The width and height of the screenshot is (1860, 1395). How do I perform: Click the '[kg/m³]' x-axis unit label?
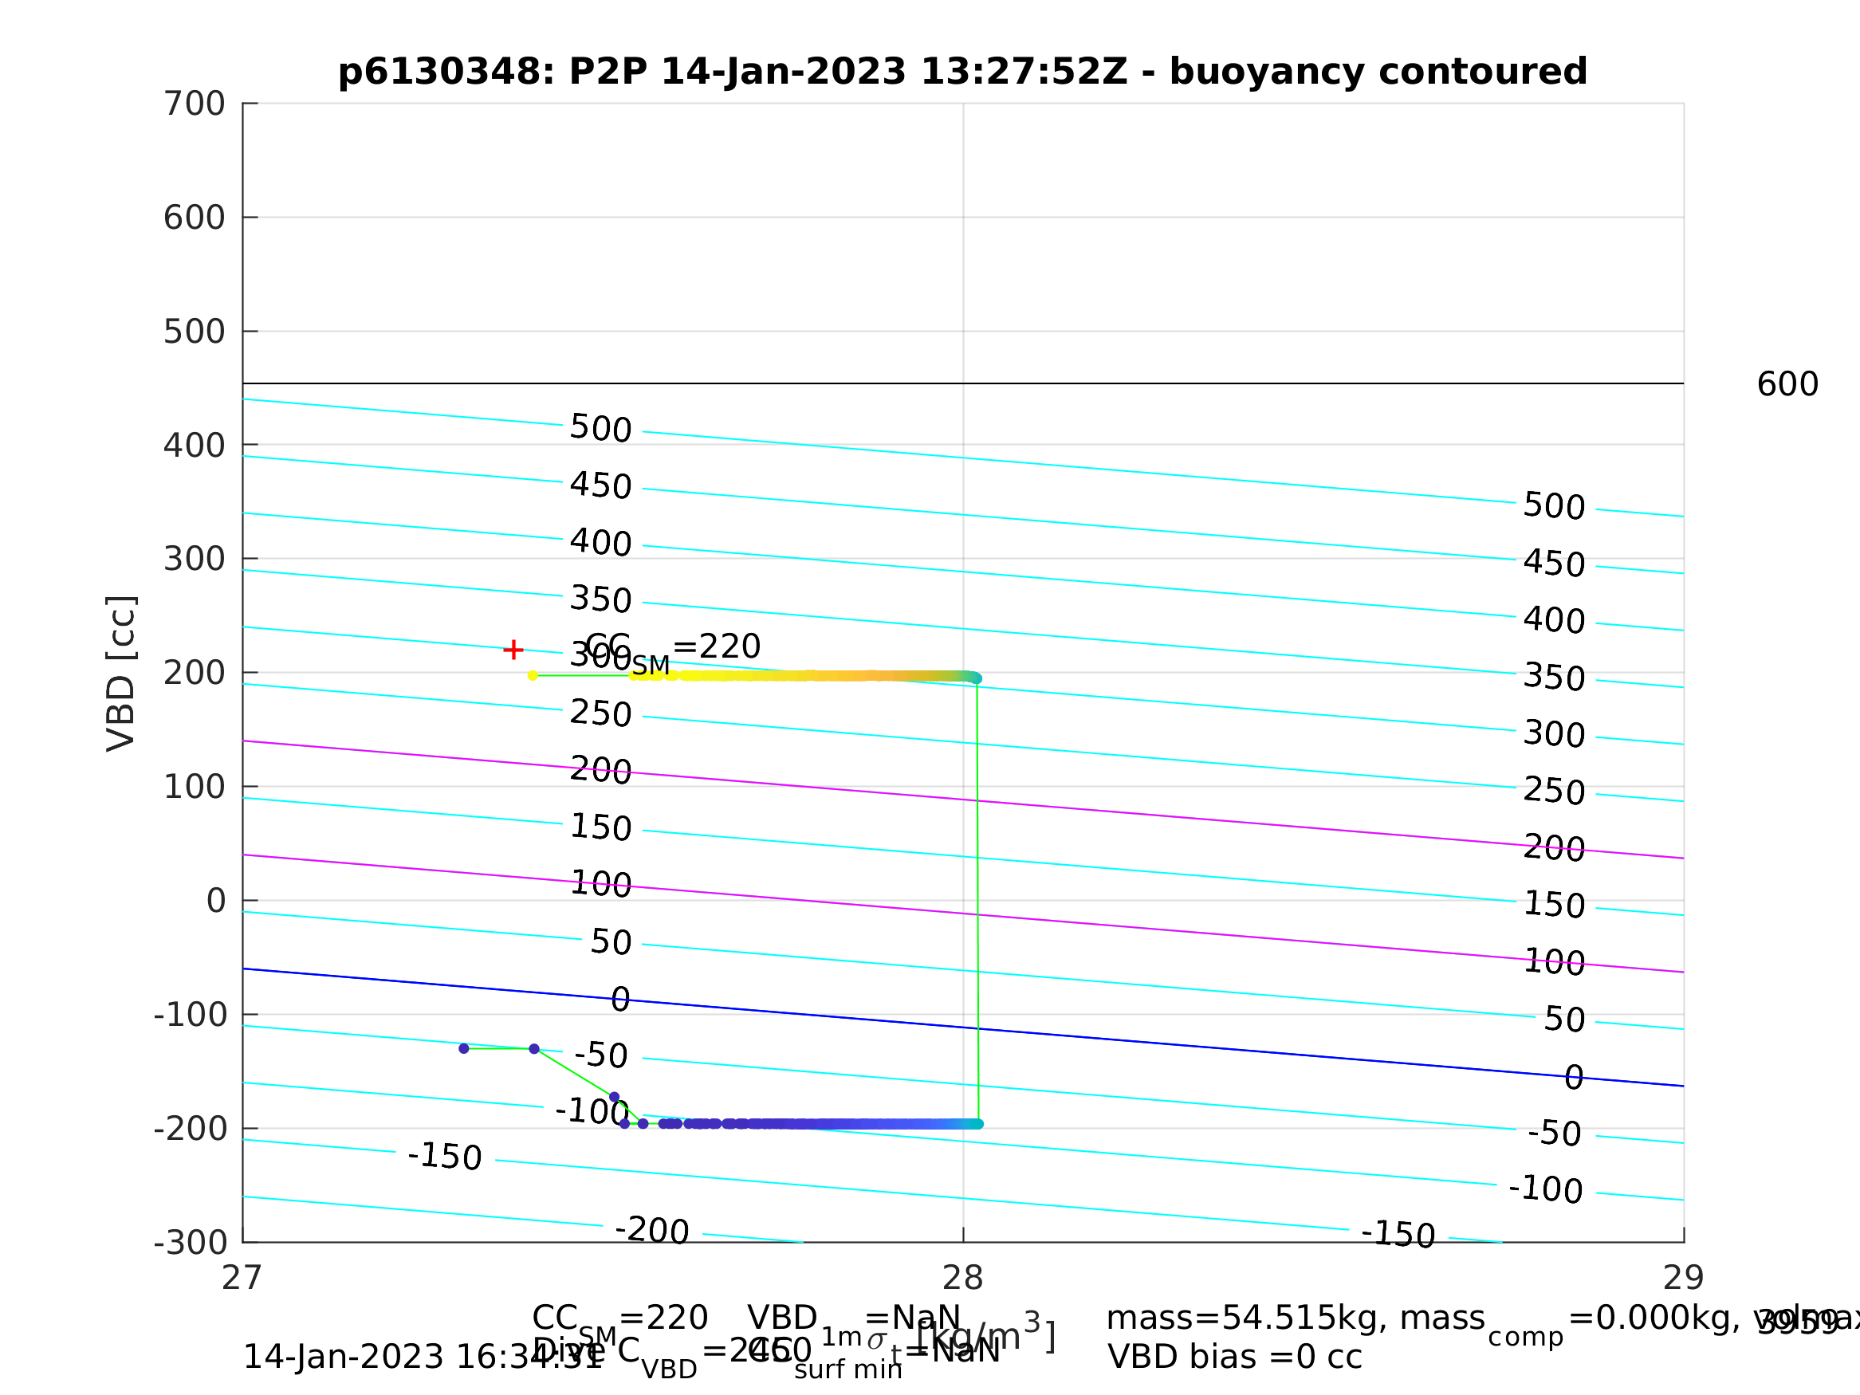coord(985,1335)
